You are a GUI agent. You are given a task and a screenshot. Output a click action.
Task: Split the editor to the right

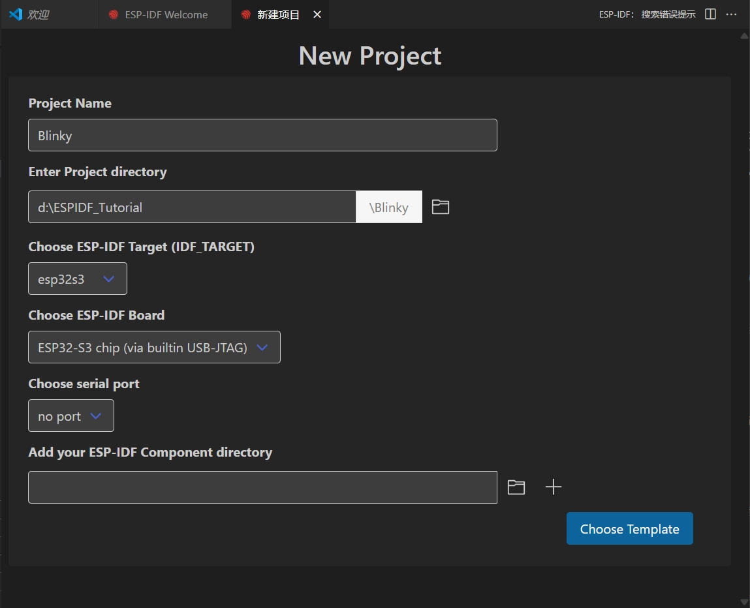tap(711, 14)
